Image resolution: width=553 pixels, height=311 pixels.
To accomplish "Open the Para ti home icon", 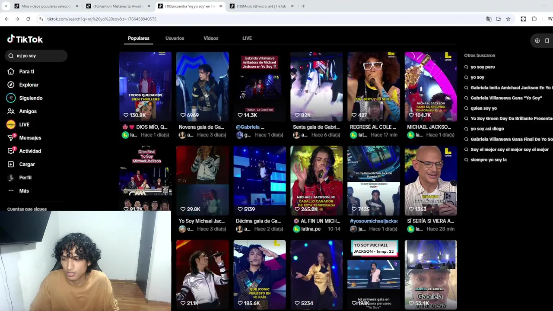I will coord(11,71).
